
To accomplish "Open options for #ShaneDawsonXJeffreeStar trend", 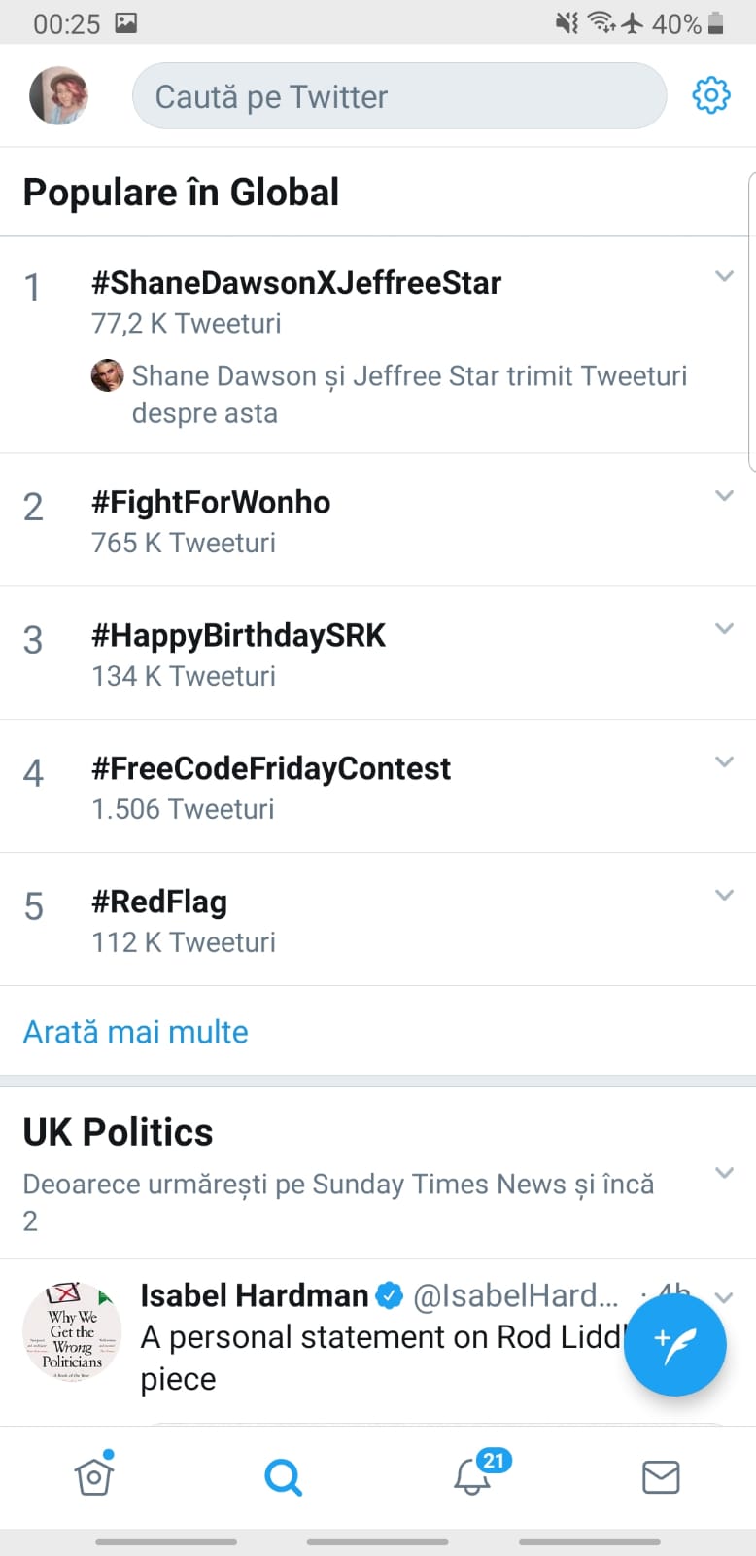I will click(x=724, y=276).
